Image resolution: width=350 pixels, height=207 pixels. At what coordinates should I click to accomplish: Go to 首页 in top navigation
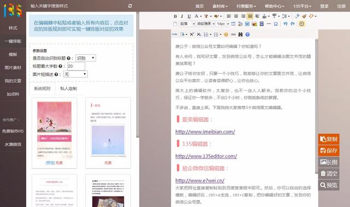[200, 6]
